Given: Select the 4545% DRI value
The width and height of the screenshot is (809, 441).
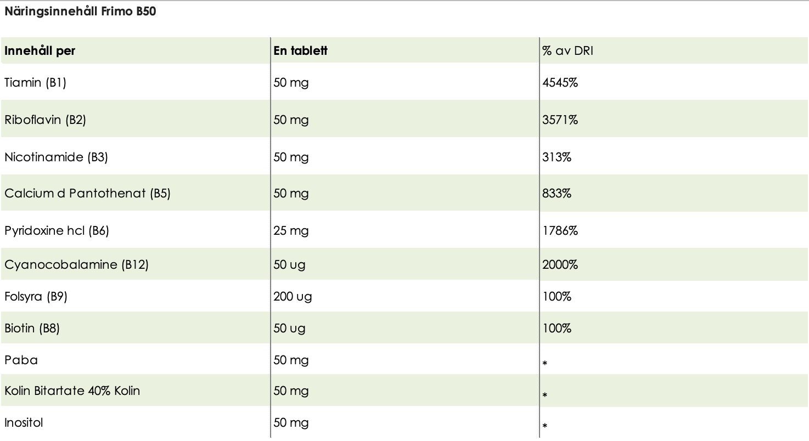Looking at the screenshot, I should 560,83.
